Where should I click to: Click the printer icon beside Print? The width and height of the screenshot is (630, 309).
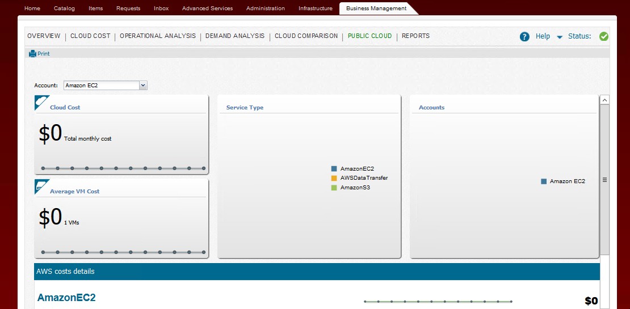click(32, 54)
